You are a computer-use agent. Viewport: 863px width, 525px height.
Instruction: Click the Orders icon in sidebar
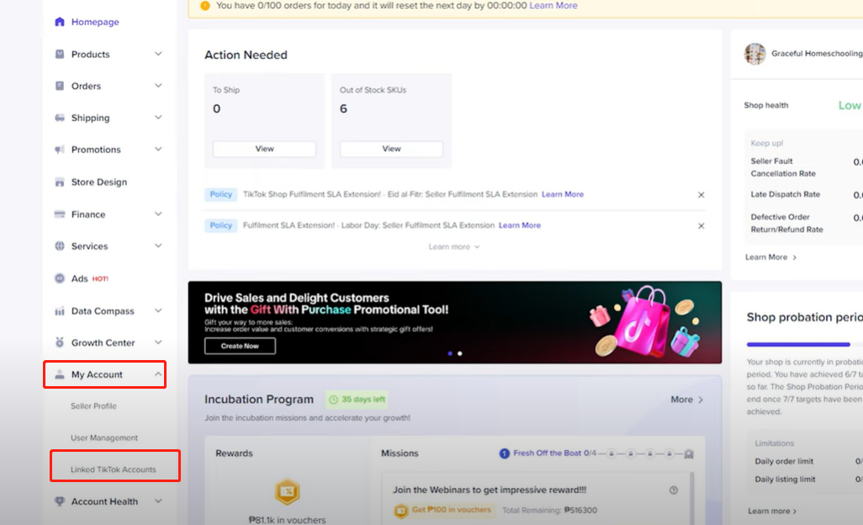58,85
